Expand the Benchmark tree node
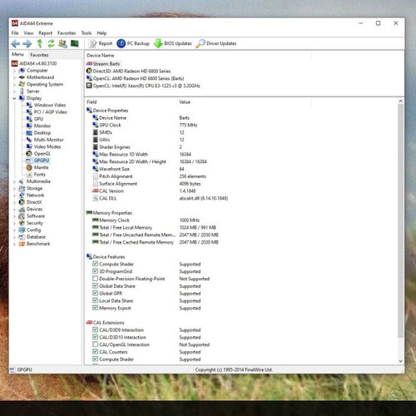 click(x=14, y=244)
